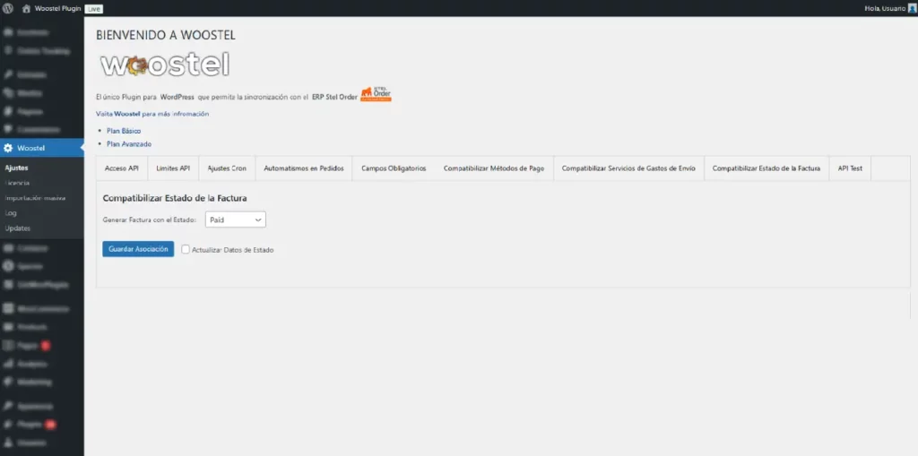The width and height of the screenshot is (918, 456).
Task: Click the Stel Order orange logo
Action: pos(376,94)
